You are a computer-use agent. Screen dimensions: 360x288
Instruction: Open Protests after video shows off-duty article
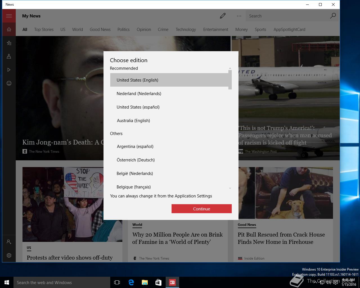pyautogui.click(x=70, y=258)
